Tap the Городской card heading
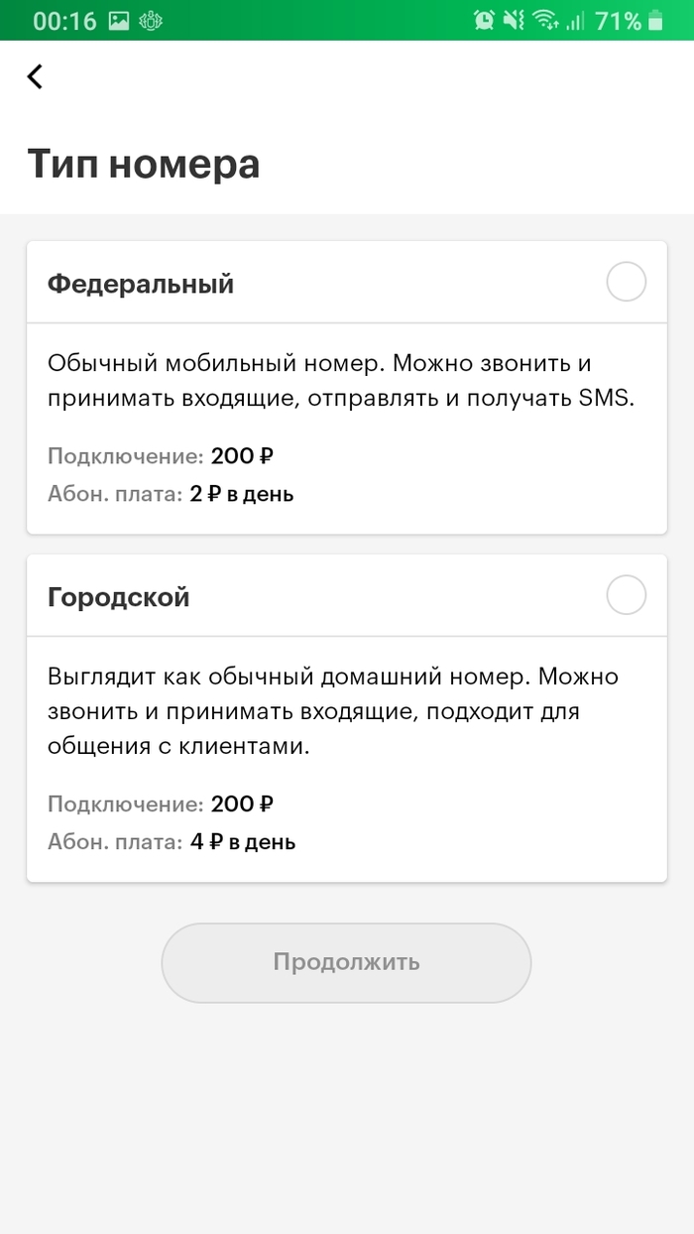 tap(119, 597)
